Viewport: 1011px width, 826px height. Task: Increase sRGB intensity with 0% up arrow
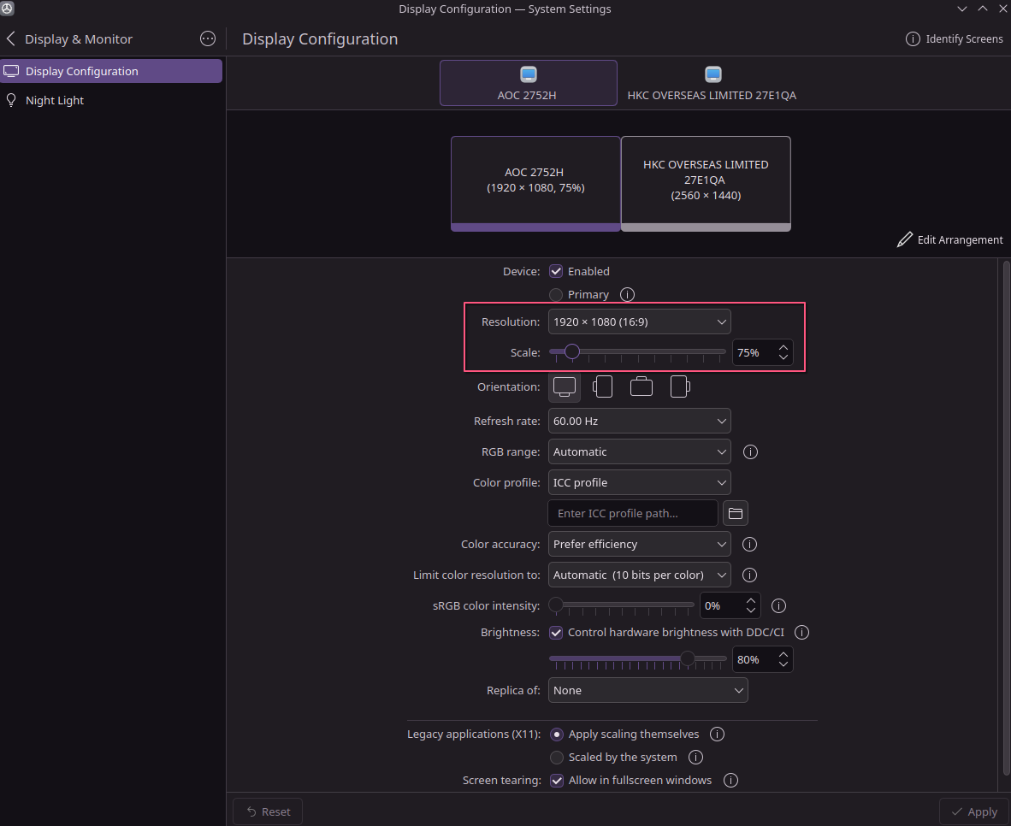pyautogui.click(x=750, y=600)
